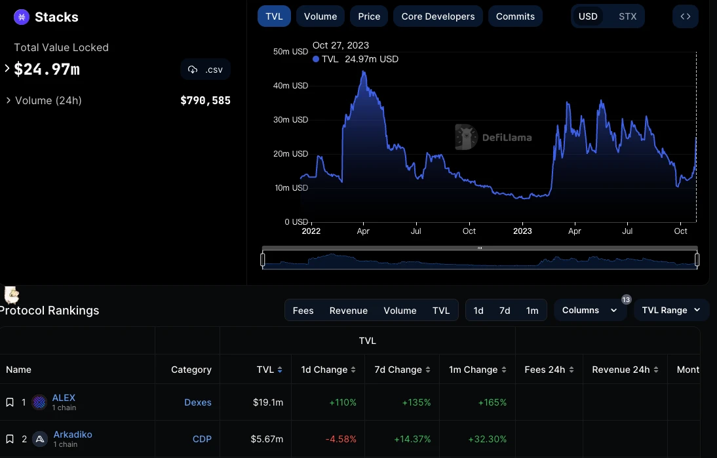Switch currency display to STX
Viewport: 717px width, 458px height.
tap(627, 16)
